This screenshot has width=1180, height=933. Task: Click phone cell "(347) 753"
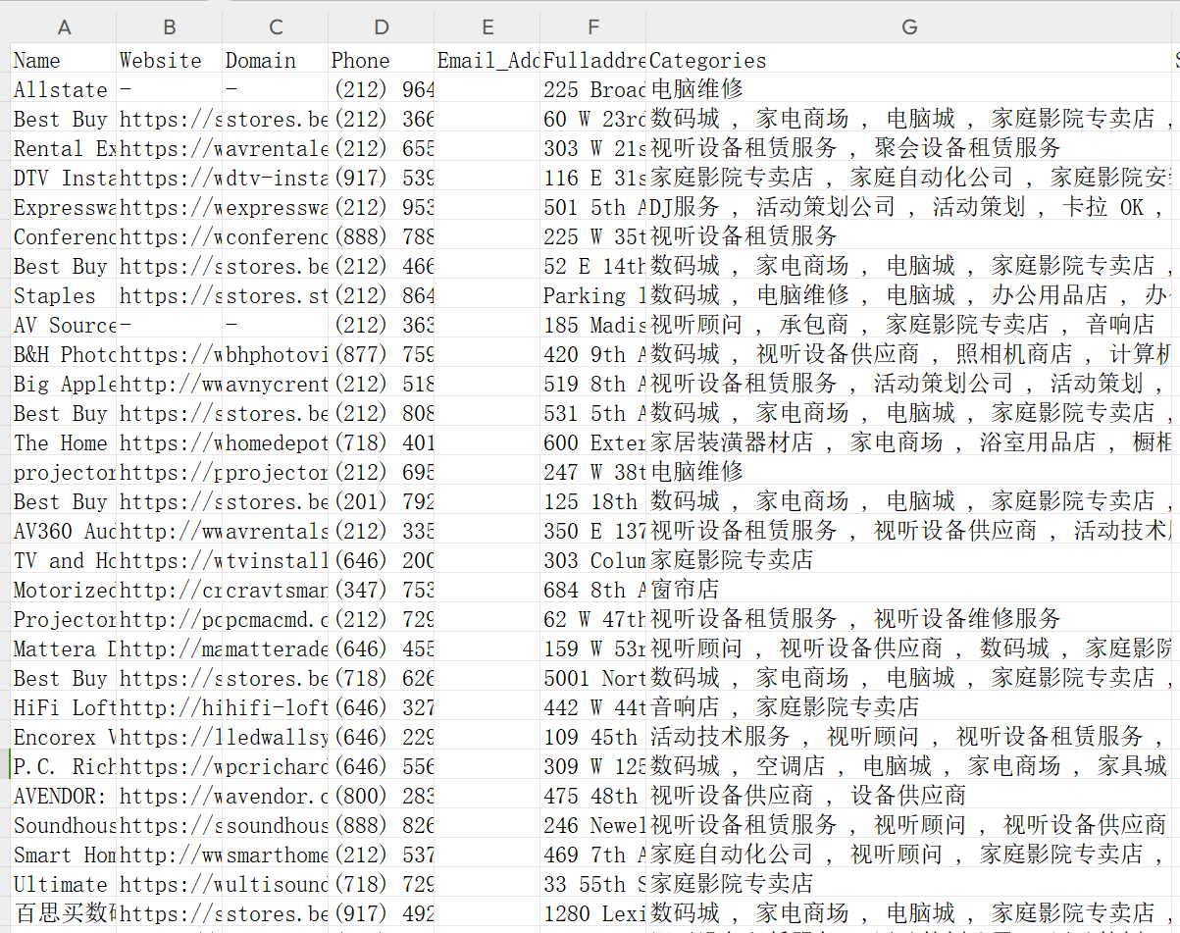click(382, 590)
